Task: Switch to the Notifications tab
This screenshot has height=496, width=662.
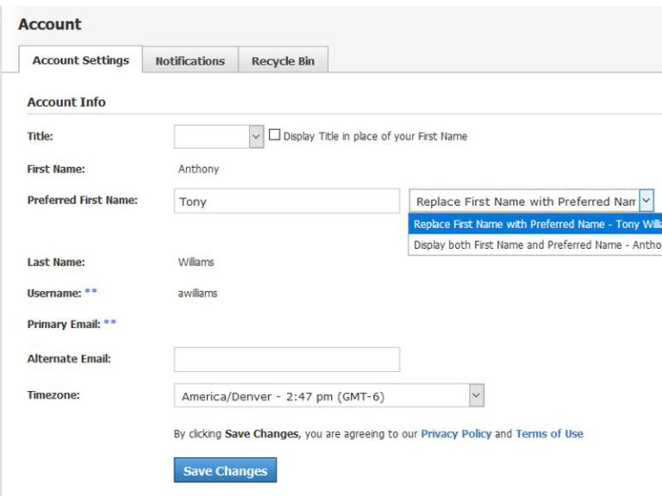Action: click(x=190, y=61)
